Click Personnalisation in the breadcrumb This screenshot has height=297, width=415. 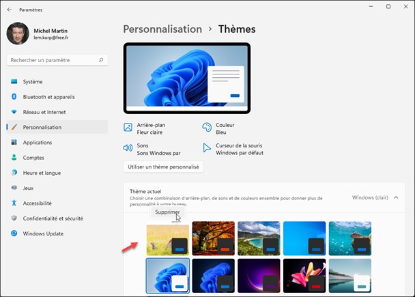click(162, 29)
